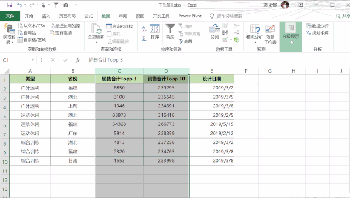The width and height of the screenshot is (350, 198).
Task: Select column E header
Action: 211,71
